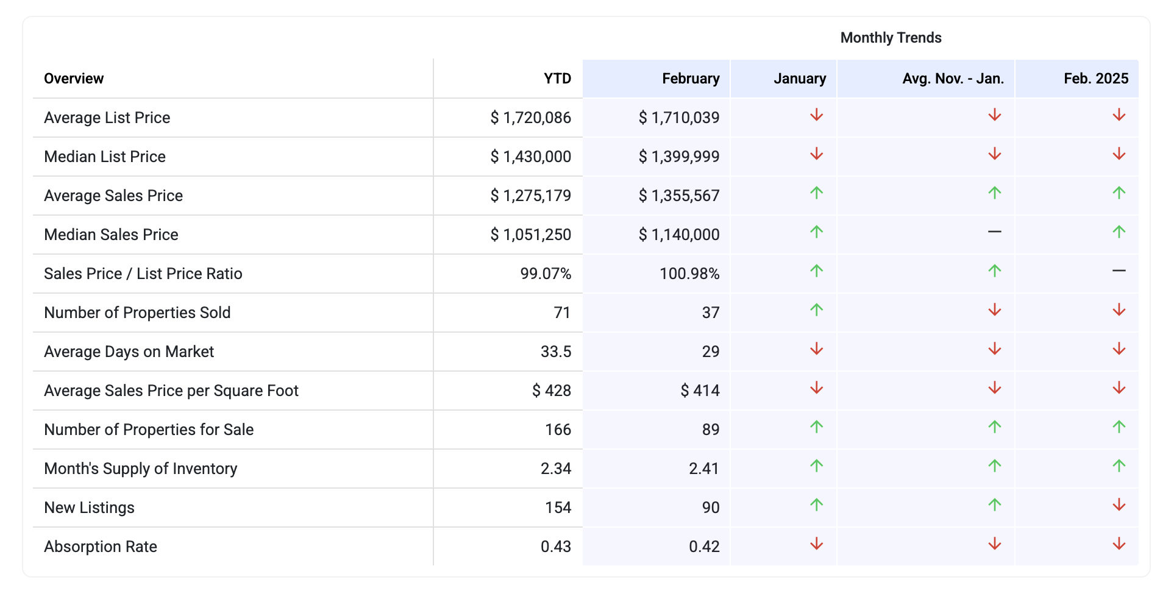Click the dash icon in Sales Price / List Price Ratio row

1119,271
